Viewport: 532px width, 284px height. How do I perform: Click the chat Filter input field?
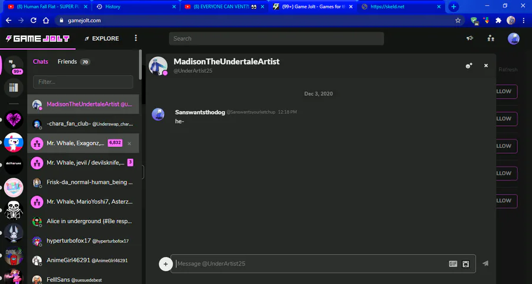(83, 82)
